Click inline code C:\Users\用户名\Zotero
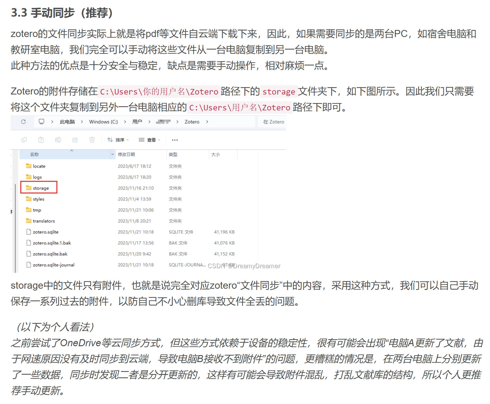Image resolution: width=490 pixels, height=404 pixels. tap(240, 107)
